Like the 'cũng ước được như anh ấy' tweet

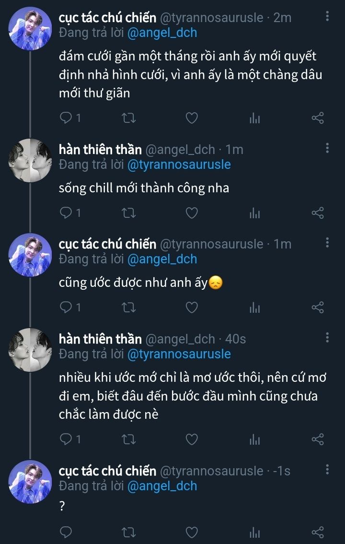pos(192,307)
